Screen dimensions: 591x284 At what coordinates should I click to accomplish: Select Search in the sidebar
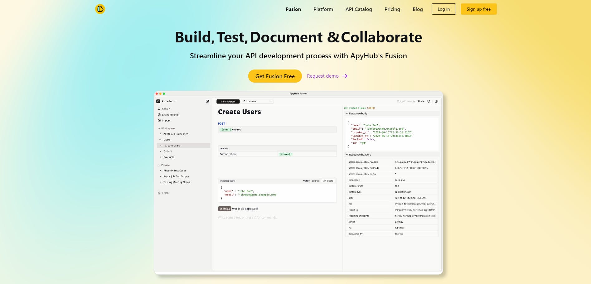tap(166, 109)
